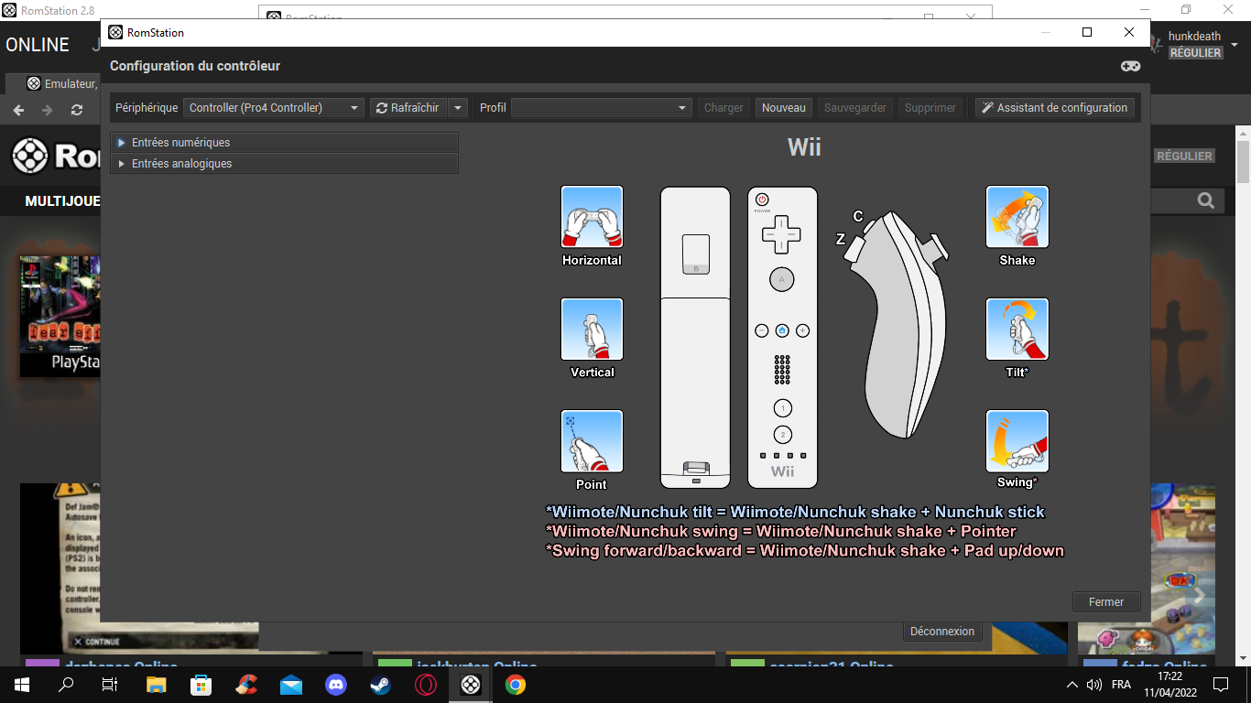The image size is (1251, 703).
Task: Open the Périphérique controller dropdown
Action: 274,108
